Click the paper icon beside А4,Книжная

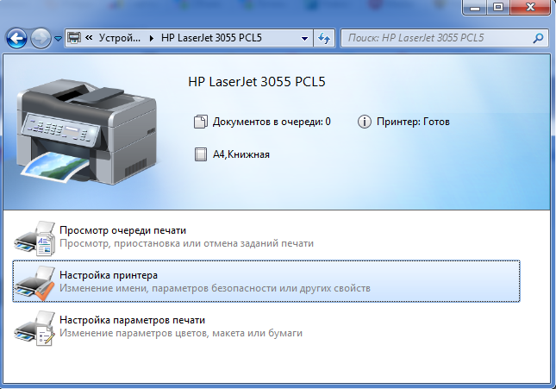(x=201, y=154)
